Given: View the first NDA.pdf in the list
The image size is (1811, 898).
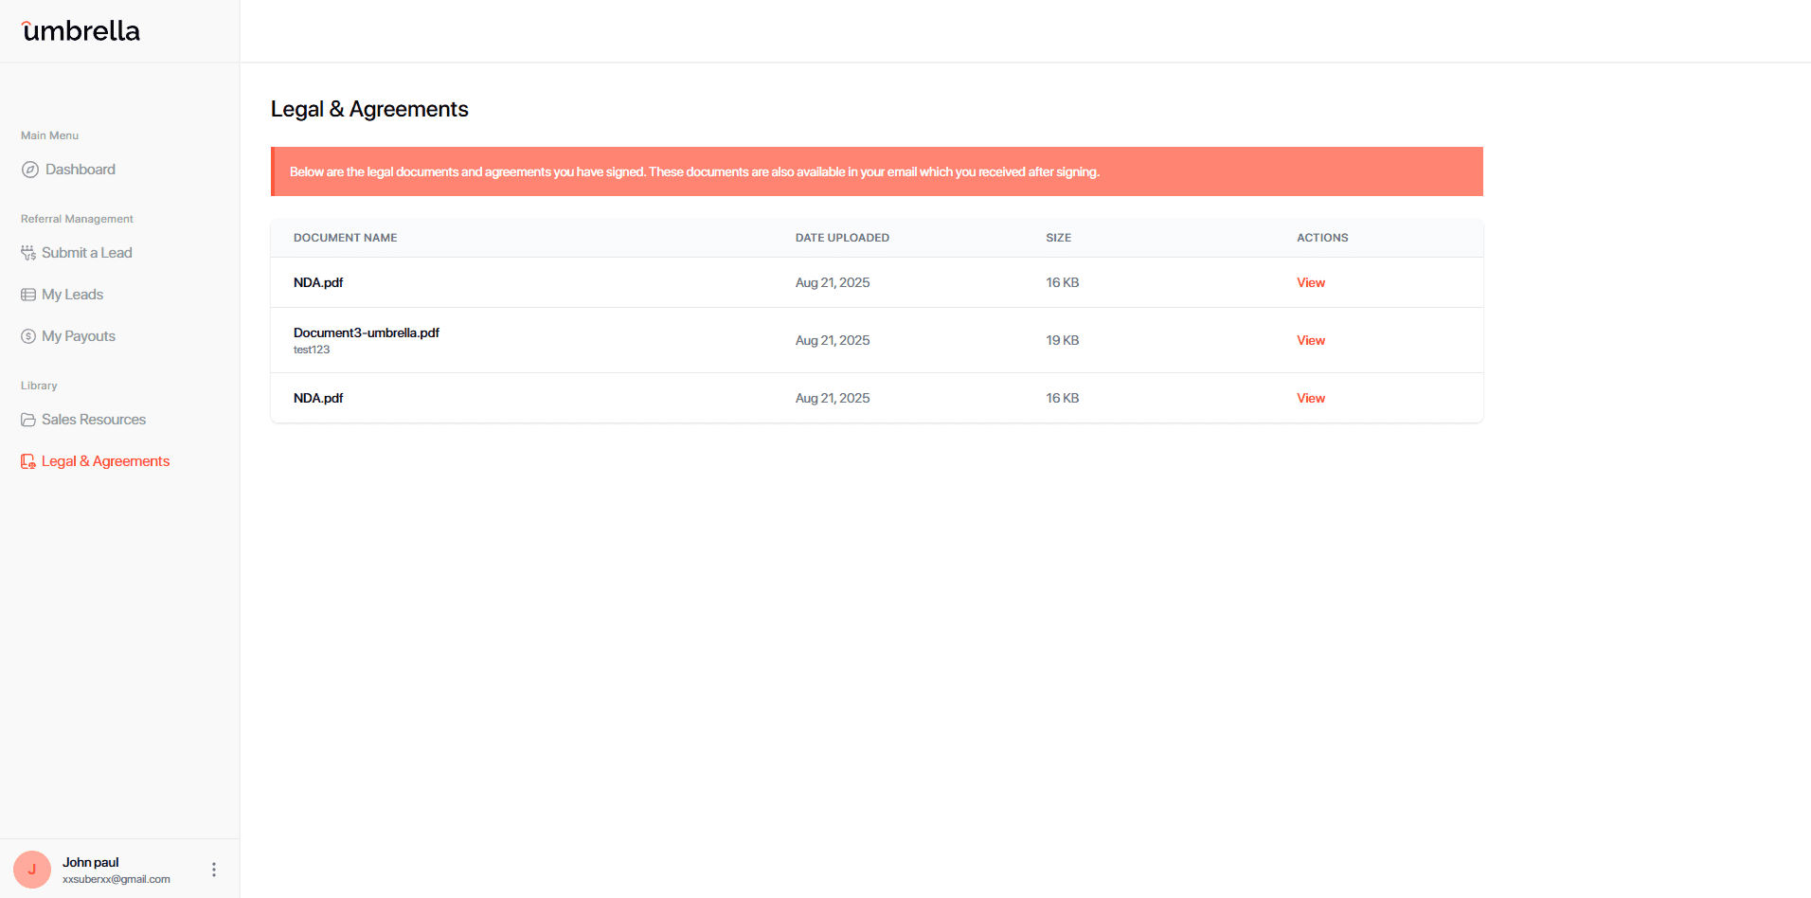Looking at the screenshot, I should pyautogui.click(x=1311, y=282).
